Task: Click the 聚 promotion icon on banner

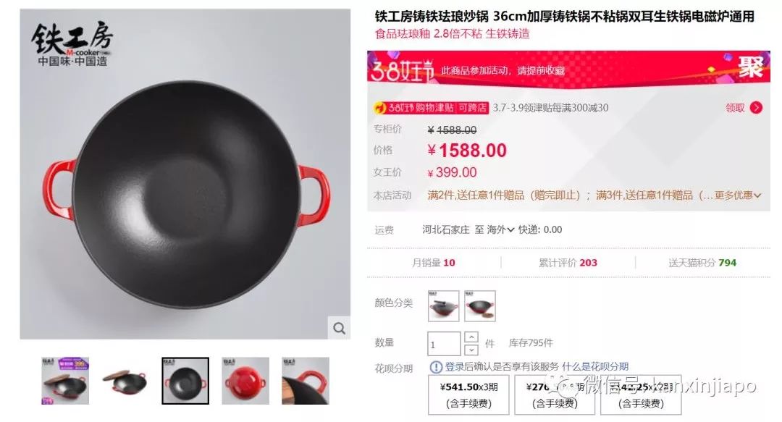Action: [751, 67]
